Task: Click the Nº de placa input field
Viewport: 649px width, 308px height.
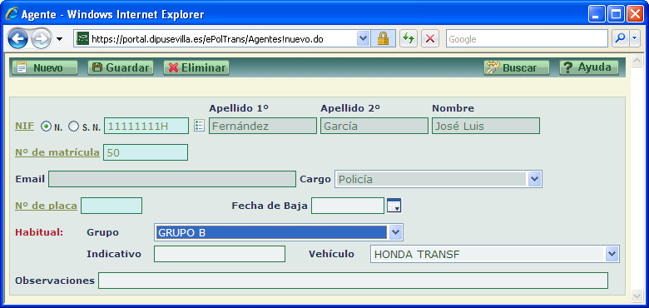Action: coord(111,206)
